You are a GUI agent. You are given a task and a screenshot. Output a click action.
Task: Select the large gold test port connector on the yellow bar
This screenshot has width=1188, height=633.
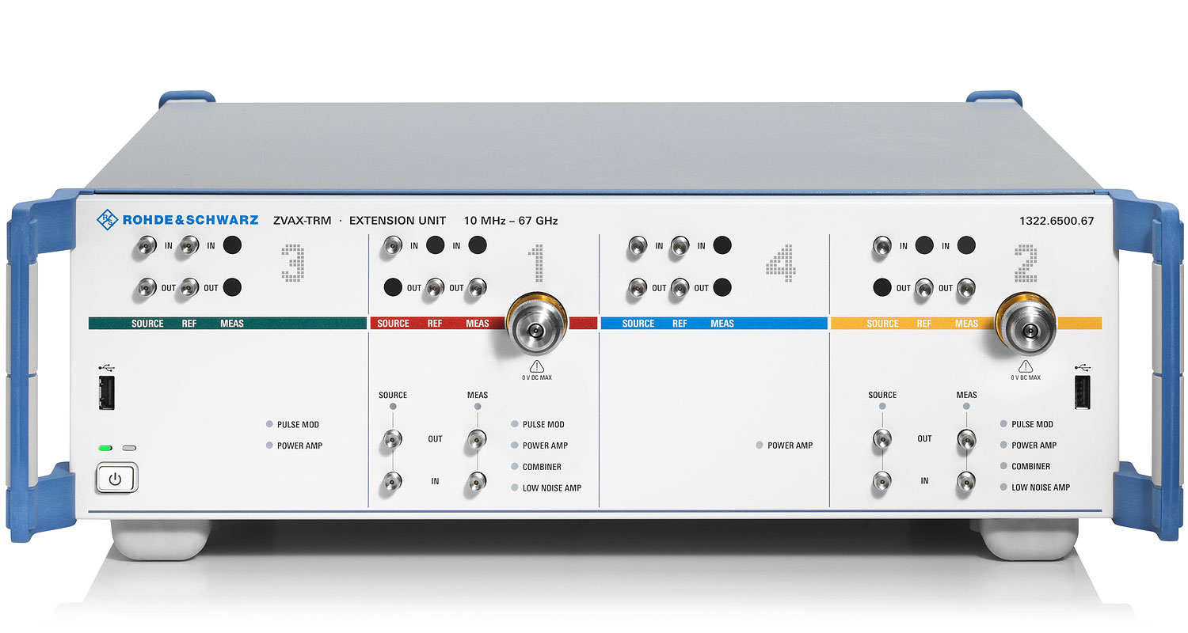point(1027,323)
